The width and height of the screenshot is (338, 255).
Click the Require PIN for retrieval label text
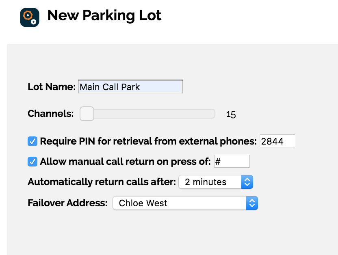pyautogui.click(x=148, y=141)
